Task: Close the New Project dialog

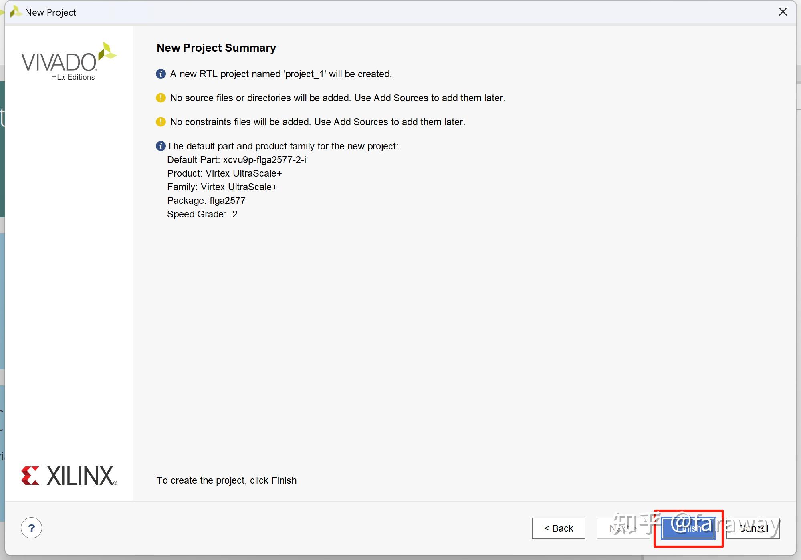Action: (783, 12)
